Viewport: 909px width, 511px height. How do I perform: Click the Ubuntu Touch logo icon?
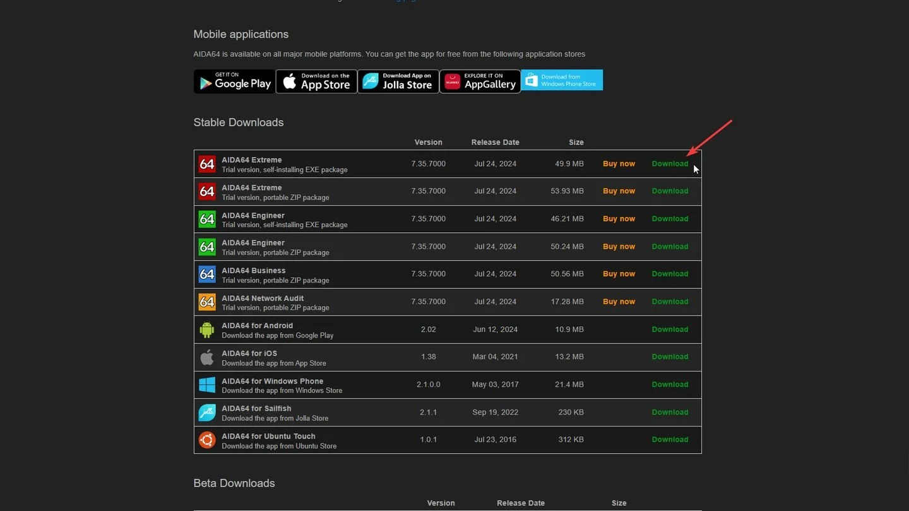[207, 440]
